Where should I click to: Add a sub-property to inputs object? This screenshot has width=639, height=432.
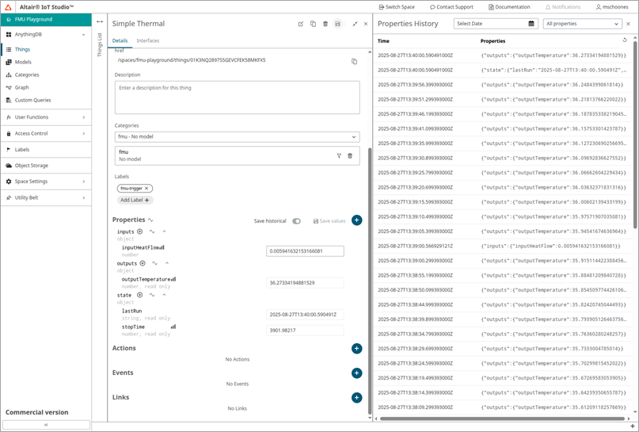point(140,231)
